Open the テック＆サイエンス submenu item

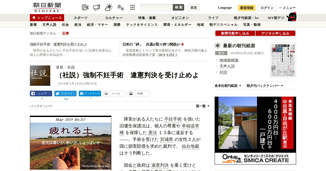point(142,25)
